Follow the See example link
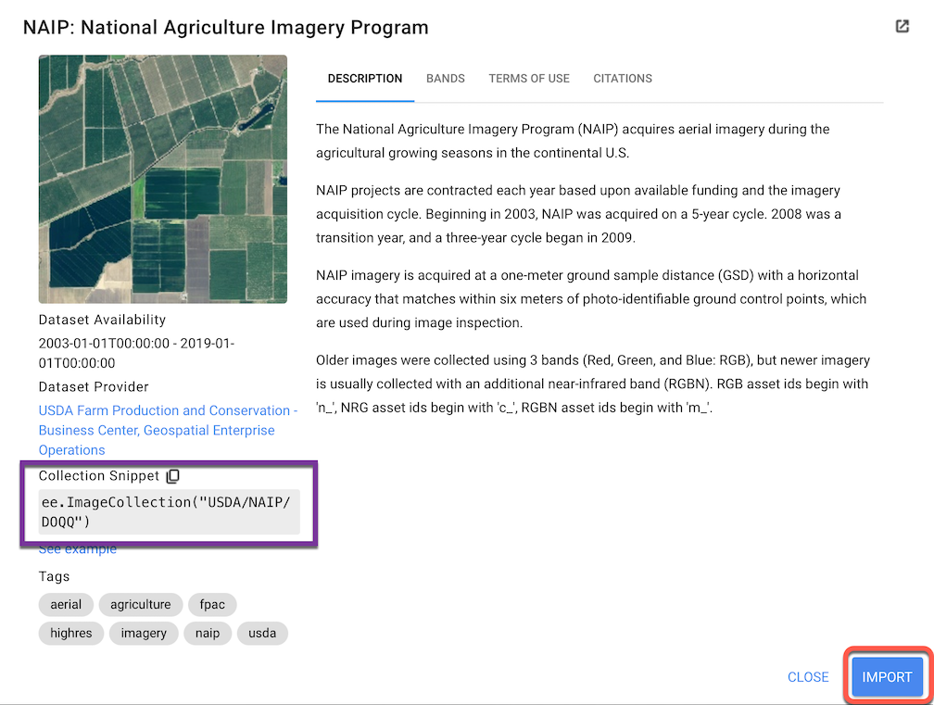This screenshot has height=705, width=934. (78, 549)
